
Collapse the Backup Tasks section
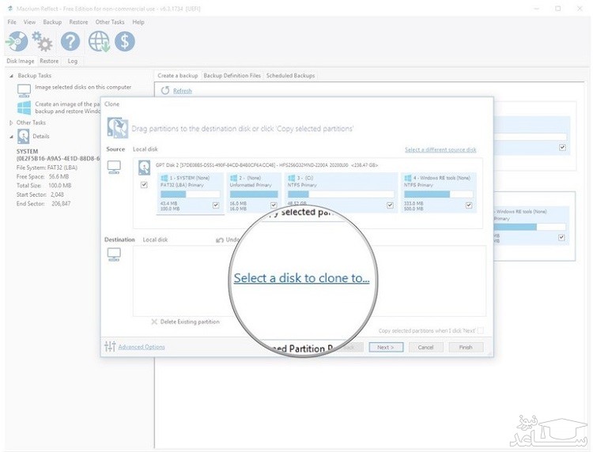pyautogui.click(x=11, y=75)
